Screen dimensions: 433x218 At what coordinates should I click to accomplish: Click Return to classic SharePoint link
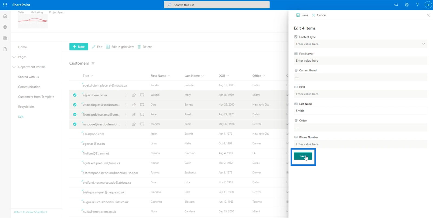tap(31, 212)
